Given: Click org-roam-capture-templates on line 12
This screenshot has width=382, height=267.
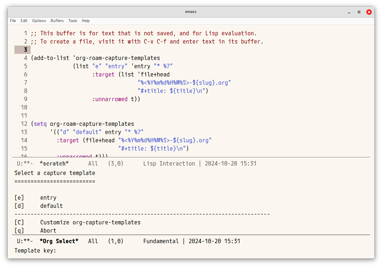Looking at the screenshot, I should (x=92, y=124).
